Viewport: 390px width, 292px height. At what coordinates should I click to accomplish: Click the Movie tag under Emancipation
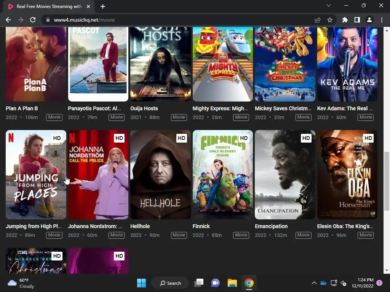point(304,235)
